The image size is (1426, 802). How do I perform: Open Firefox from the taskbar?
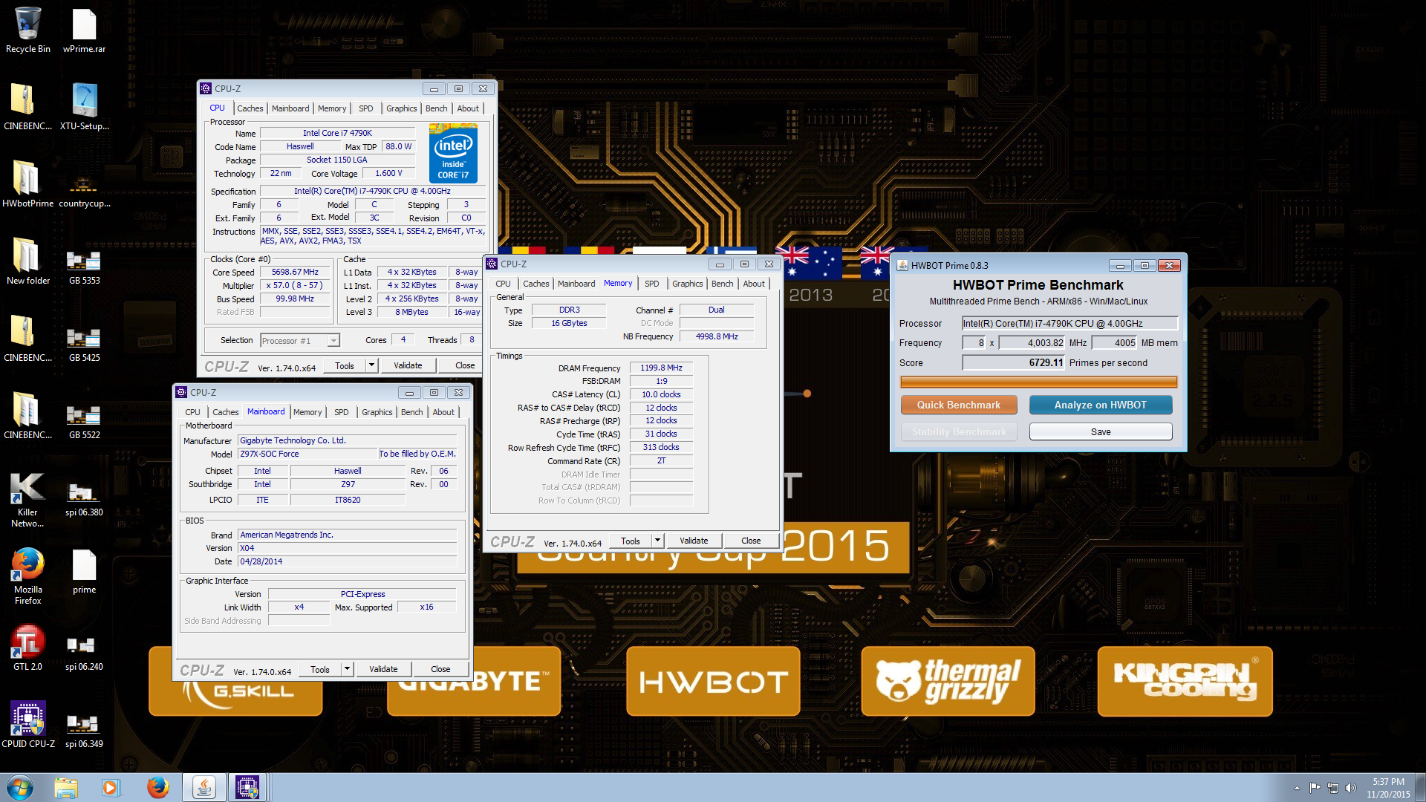157,787
